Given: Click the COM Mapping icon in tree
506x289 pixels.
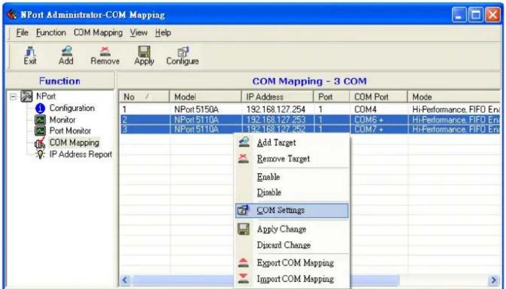Looking at the screenshot, I should tap(40, 143).
